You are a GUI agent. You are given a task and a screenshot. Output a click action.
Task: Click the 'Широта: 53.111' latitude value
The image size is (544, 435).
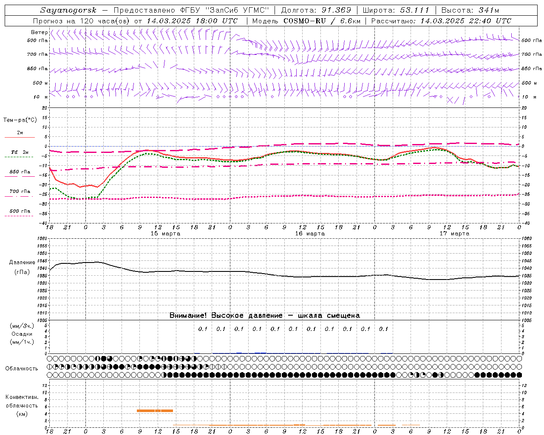pyautogui.click(x=396, y=10)
